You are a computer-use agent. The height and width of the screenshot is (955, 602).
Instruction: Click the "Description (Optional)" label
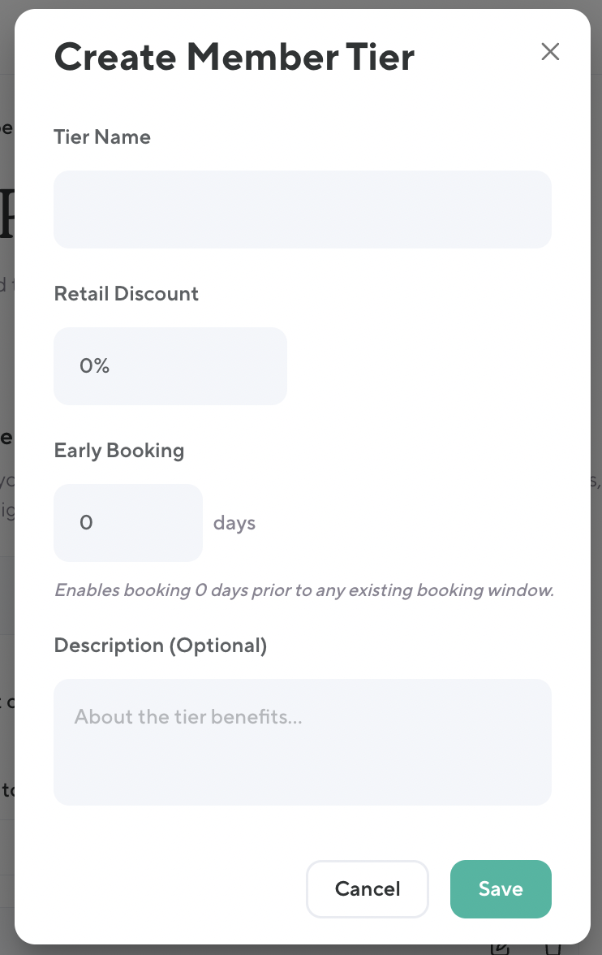point(160,646)
